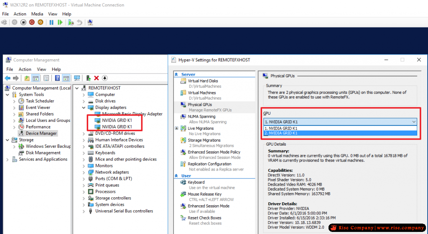
Task: Click the Properties sheet toolbar icon
Action: 46,78
